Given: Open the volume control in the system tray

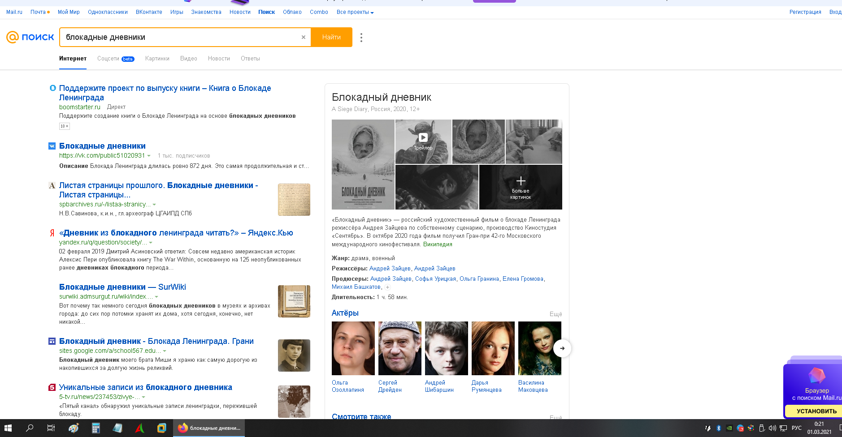Looking at the screenshot, I should tap(772, 428).
